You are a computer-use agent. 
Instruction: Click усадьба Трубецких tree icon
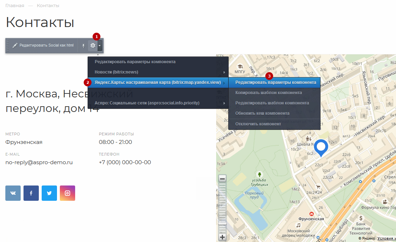259,174
